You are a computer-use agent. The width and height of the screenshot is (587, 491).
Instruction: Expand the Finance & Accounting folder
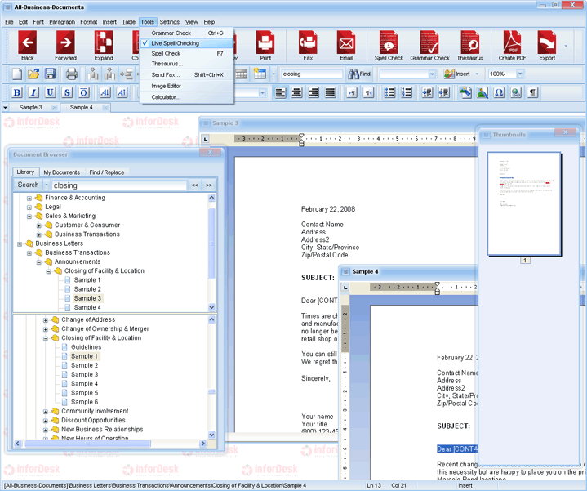29,198
